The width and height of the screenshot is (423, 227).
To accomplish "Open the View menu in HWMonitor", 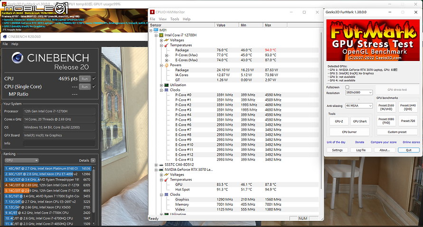I will coord(163,19).
